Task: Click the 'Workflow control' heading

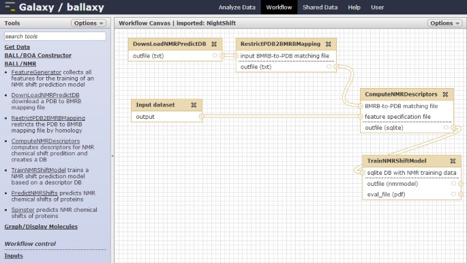Action: coord(30,244)
